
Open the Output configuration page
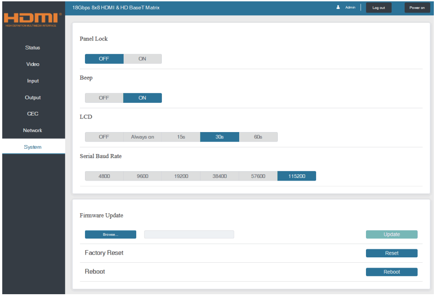pos(32,97)
